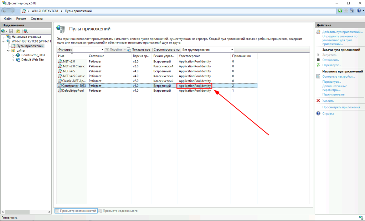Click the Back navigation arrow button
This screenshot has width=365, height=221.
4,11
